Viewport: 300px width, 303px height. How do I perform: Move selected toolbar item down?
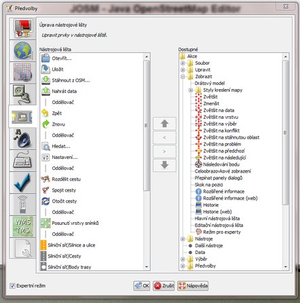tap(164, 165)
